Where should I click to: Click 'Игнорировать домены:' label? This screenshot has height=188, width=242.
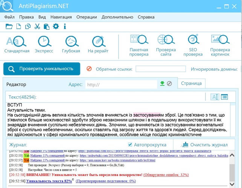click(x=214, y=69)
